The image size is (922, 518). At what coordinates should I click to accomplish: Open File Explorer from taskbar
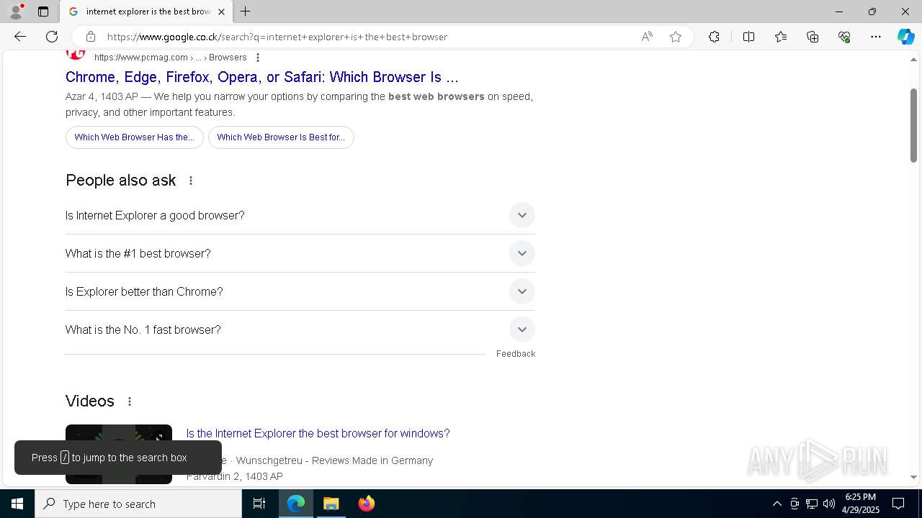(x=331, y=504)
